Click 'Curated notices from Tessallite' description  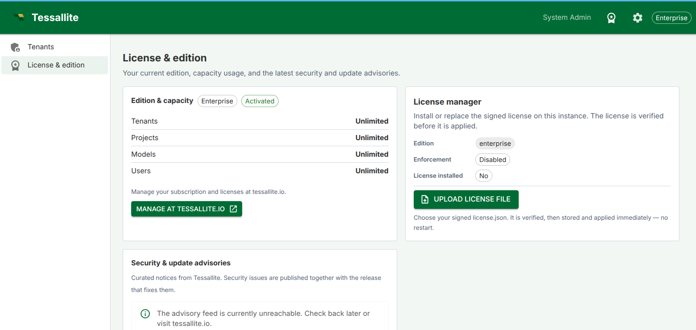(256, 284)
